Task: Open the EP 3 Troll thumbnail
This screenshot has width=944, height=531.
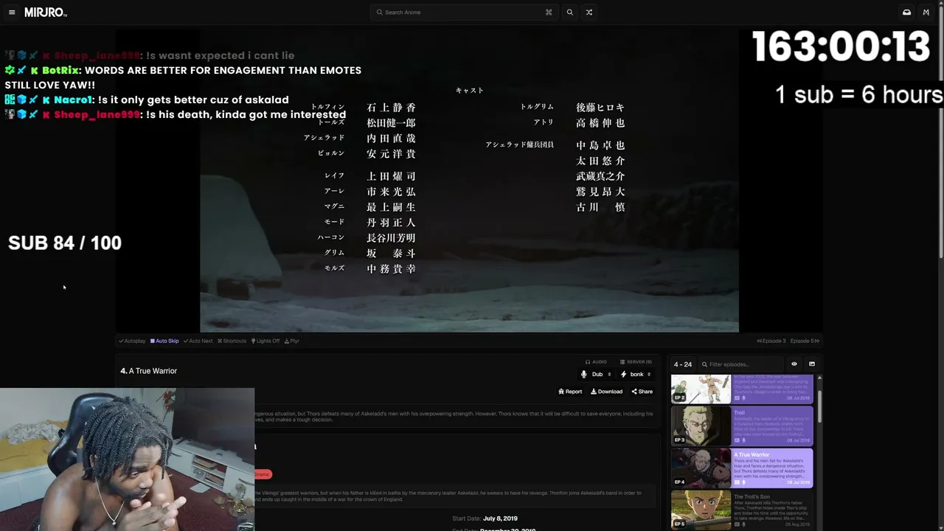Action: click(x=701, y=426)
